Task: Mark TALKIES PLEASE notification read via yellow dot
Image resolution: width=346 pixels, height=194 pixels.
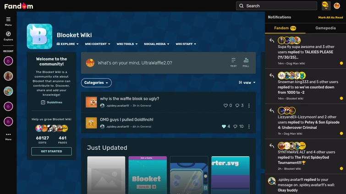Action: [x=341, y=63]
